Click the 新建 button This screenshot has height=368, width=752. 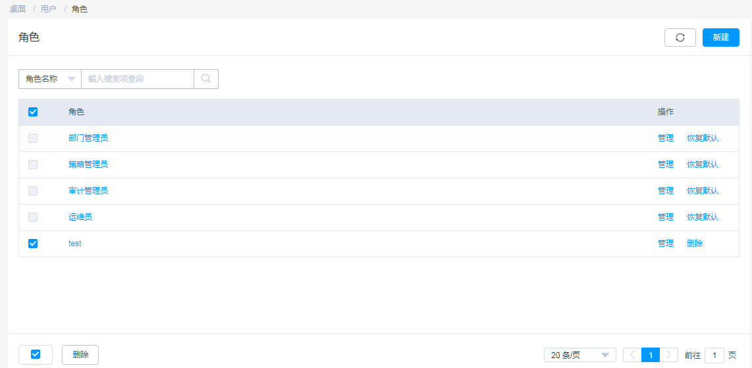[x=721, y=38]
